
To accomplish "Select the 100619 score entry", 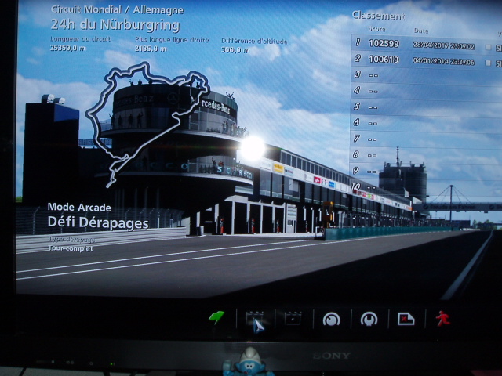I will coord(384,60).
